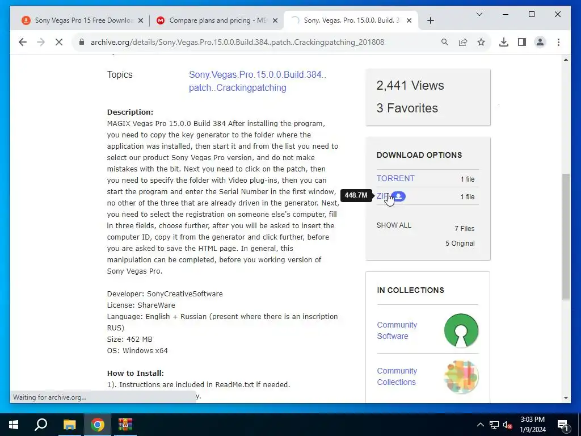
Task: Click the 7 Files count text
Action: (x=464, y=229)
